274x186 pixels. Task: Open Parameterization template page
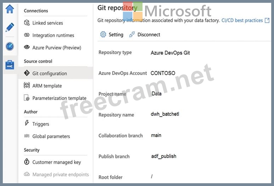pyautogui.click(x=59, y=98)
